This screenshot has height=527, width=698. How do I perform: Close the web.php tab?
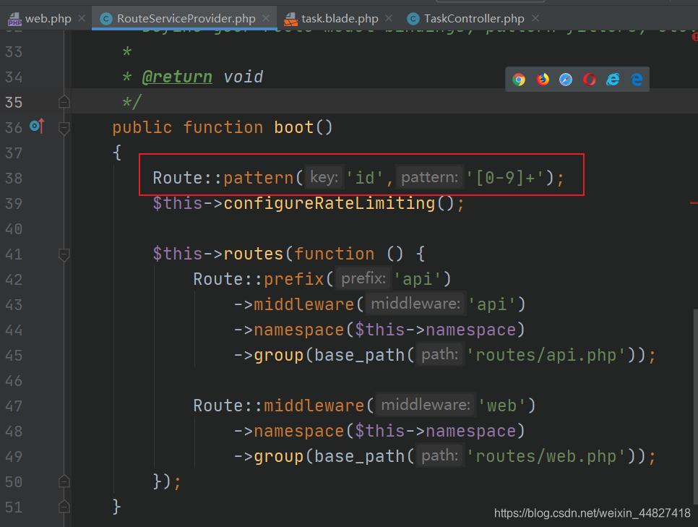[x=82, y=18]
